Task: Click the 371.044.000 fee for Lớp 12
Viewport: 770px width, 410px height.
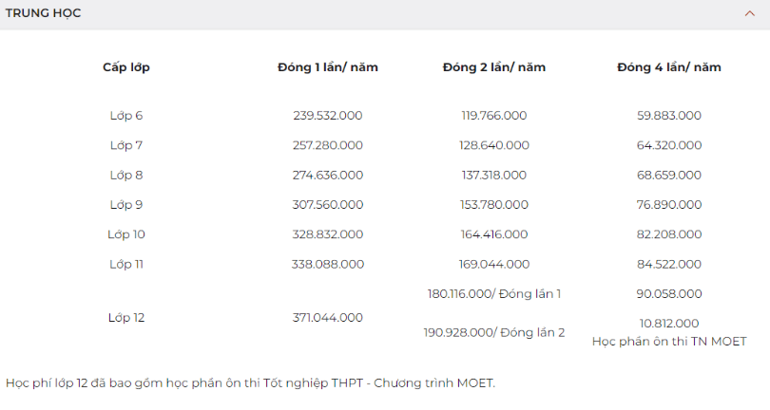Action: [x=328, y=318]
